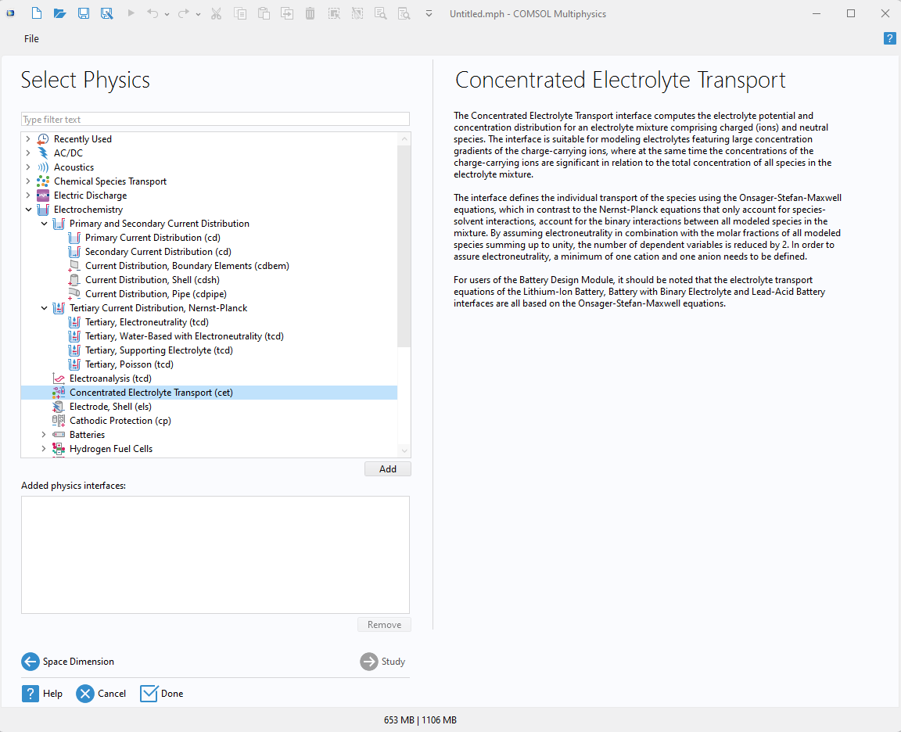Click the Hydrogen Fuel Cells icon
The width and height of the screenshot is (901, 732).
(59, 449)
